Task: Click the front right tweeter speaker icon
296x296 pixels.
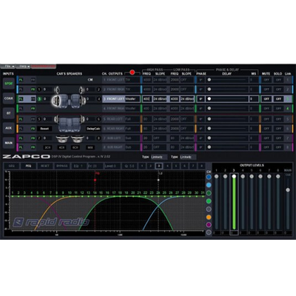Action: point(81,90)
